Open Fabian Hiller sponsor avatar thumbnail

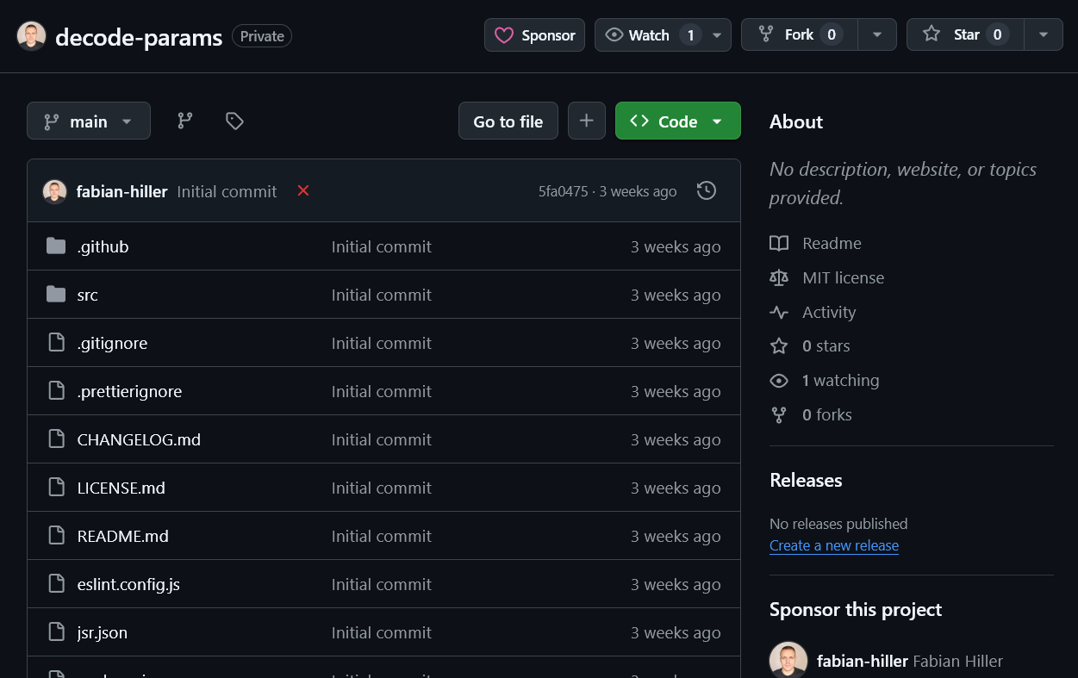pos(788,660)
